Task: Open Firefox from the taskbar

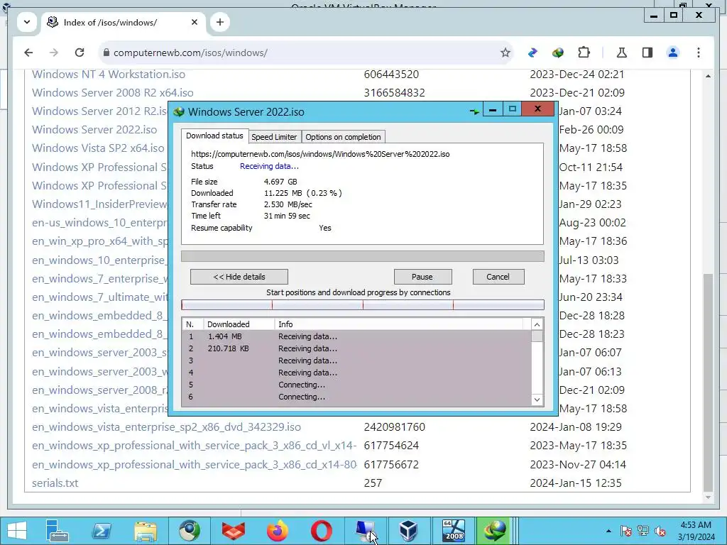Action: 278,531
